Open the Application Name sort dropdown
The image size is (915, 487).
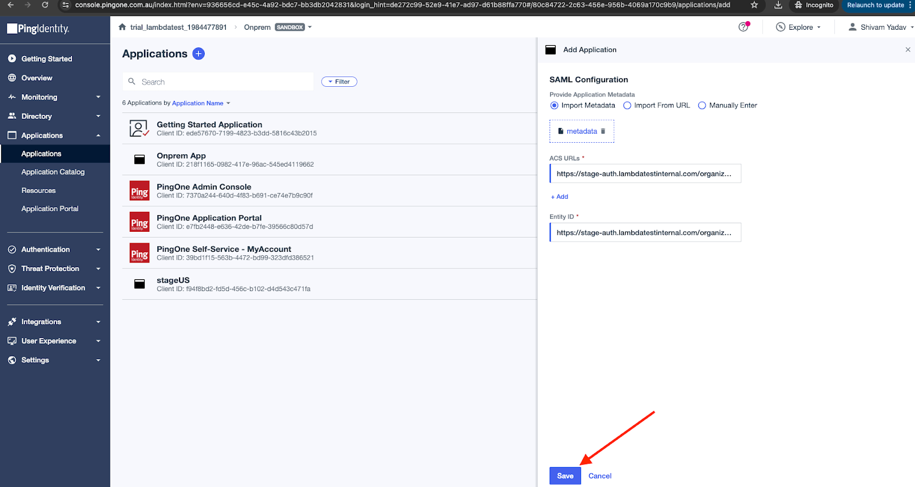(201, 103)
